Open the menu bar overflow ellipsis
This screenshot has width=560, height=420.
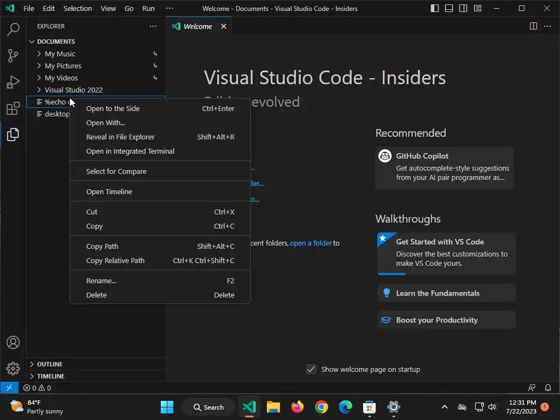(x=170, y=8)
